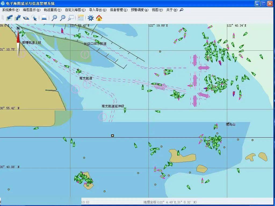This screenshot has width=275, height=206.
Task: Click the right curved-arrow pan icon
Action: click(18, 18)
